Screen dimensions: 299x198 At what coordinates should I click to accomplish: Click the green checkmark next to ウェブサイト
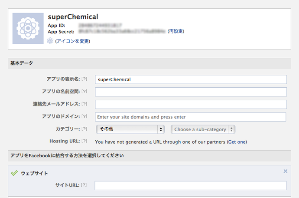coord(14,173)
